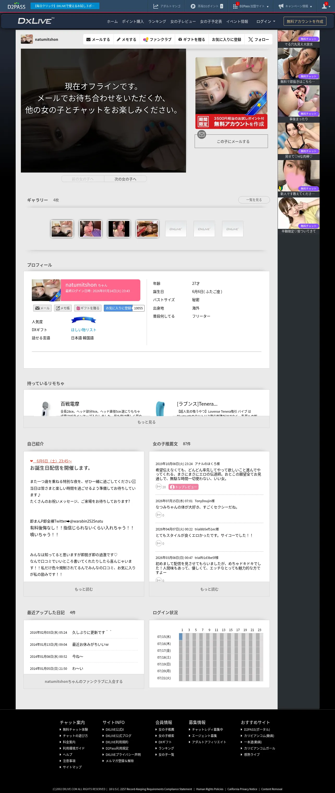Click the gift icon in the profile ギフトを贈る button
Viewport: 335px width, 793px height.
(78, 308)
